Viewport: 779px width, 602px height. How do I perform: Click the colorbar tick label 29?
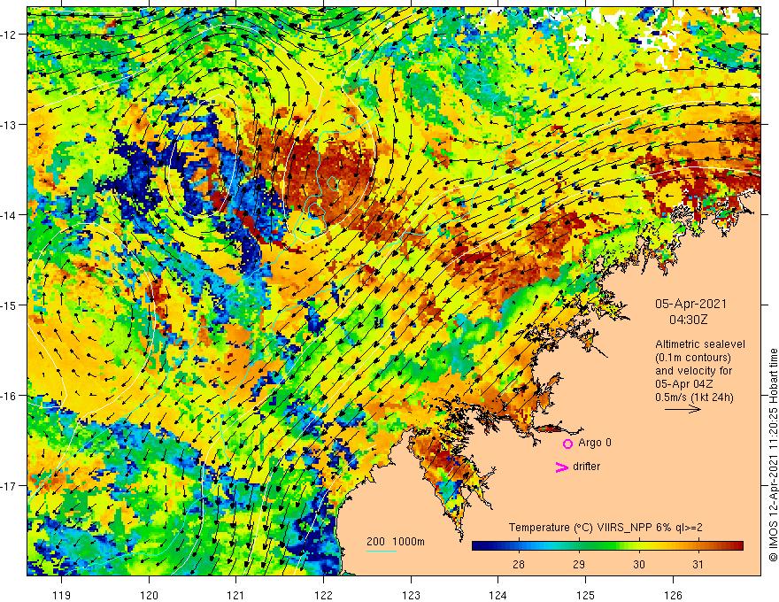[579, 565]
